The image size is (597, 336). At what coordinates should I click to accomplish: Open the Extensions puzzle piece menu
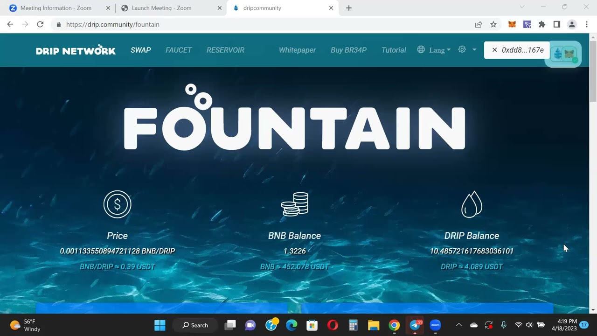pos(542,24)
